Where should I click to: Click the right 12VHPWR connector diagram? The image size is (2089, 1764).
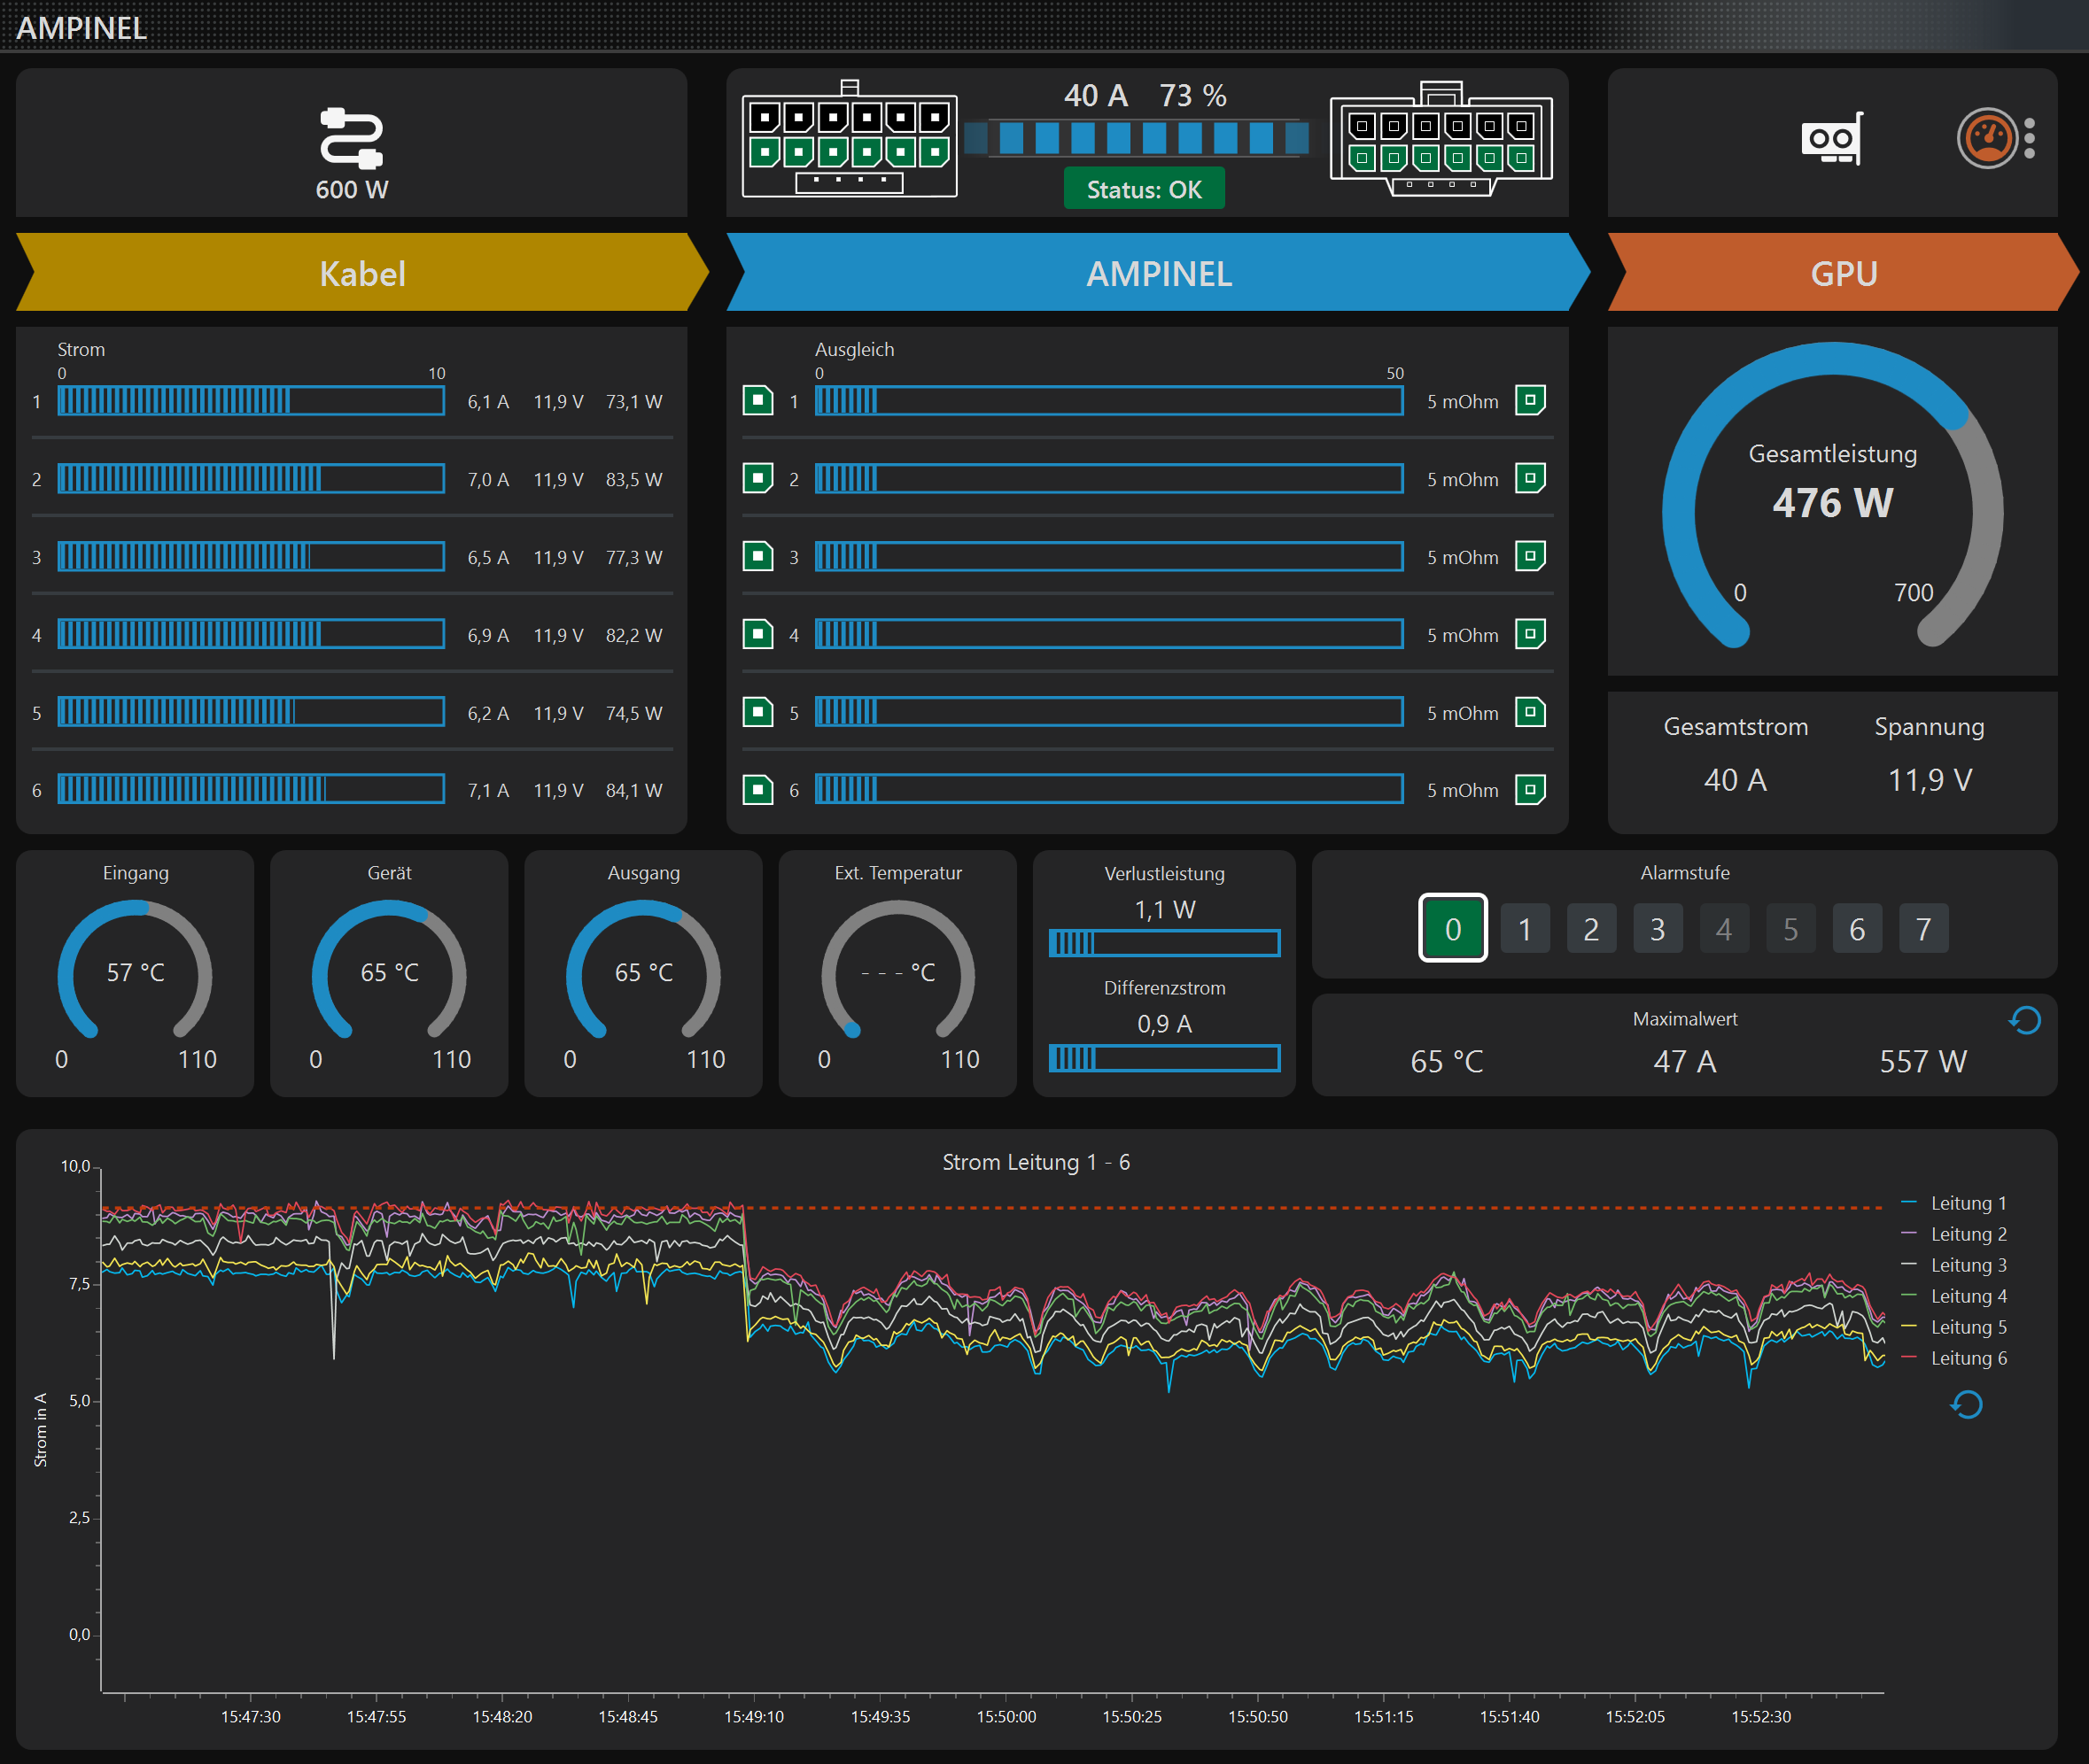pos(1441,139)
